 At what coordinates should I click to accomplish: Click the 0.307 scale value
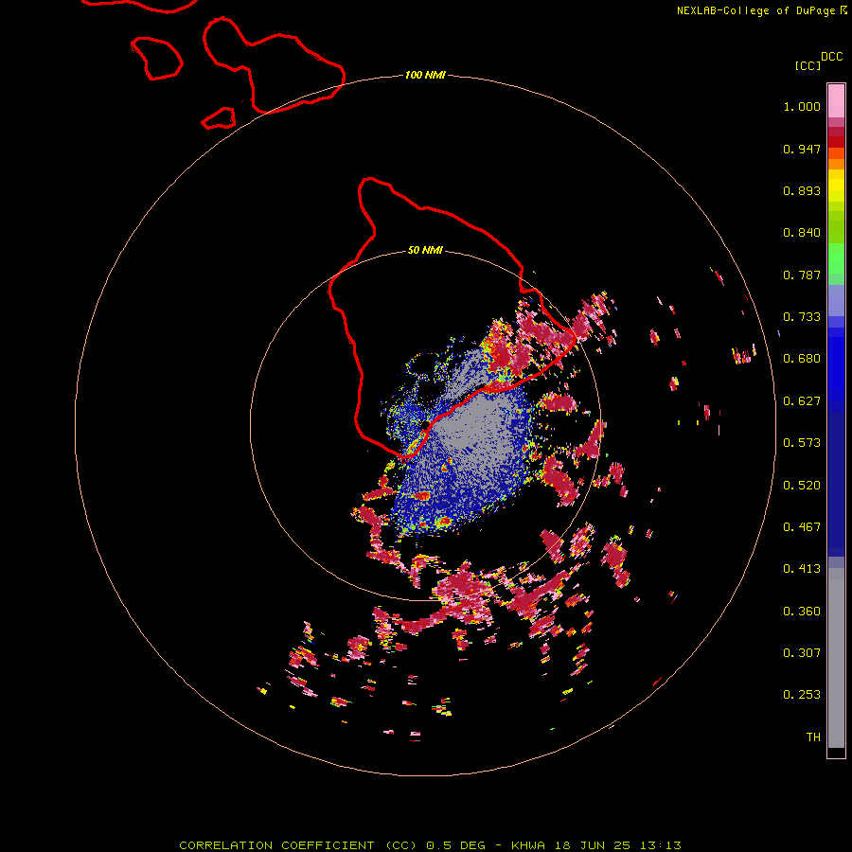[802, 653]
